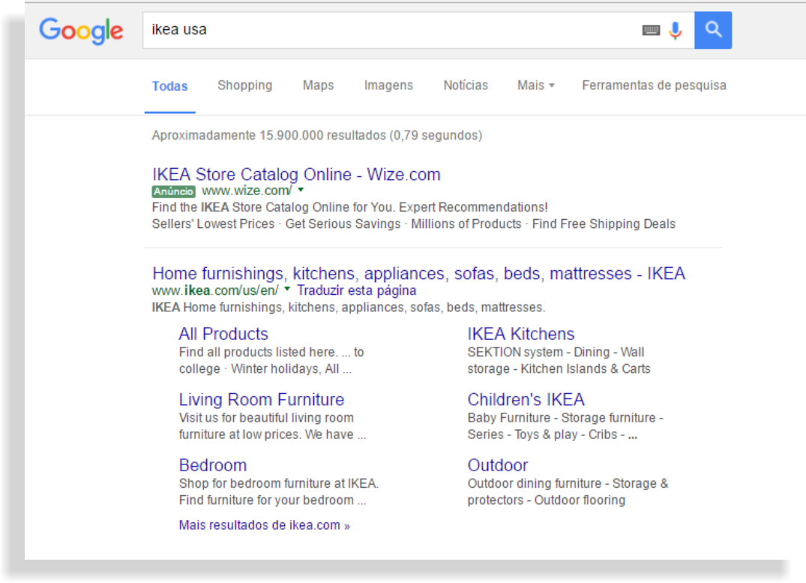Open the IKEA Kitchens sitelink
The width and height of the screenshot is (806, 583).
[x=520, y=334]
